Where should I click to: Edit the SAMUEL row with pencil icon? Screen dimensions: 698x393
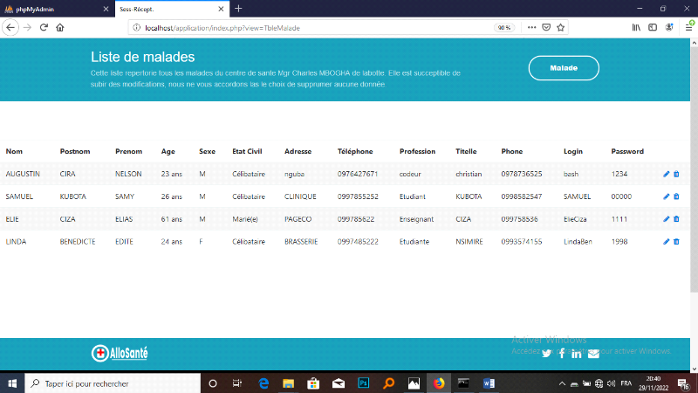[x=666, y=196]
